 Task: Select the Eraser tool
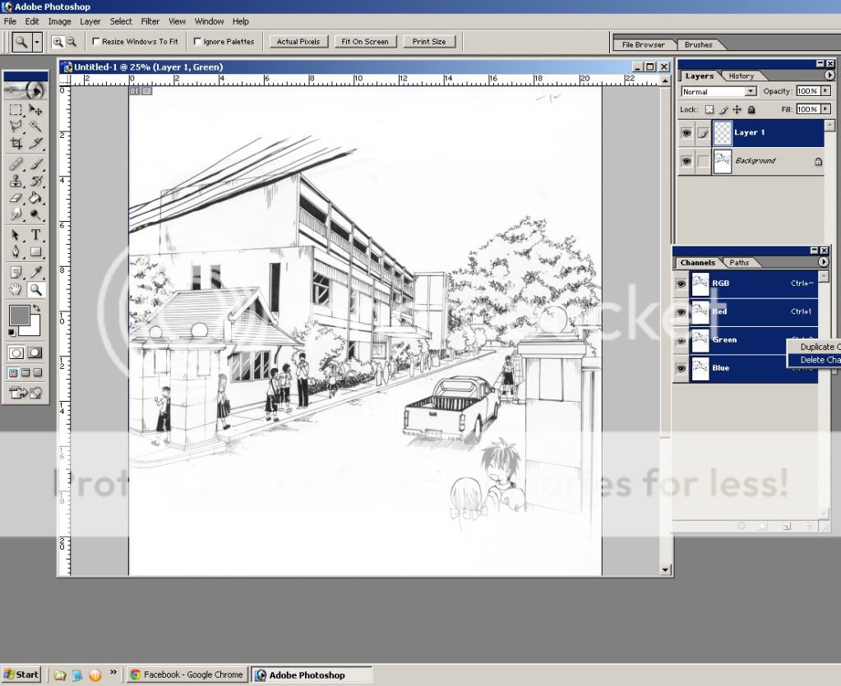click(16, 198)
